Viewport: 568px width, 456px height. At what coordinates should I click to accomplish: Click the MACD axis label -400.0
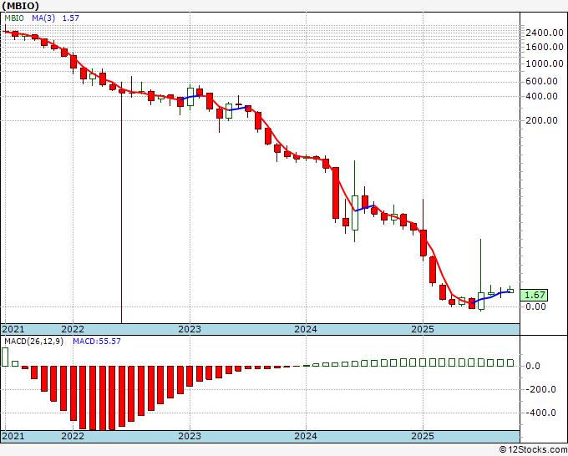coord(540,413)
